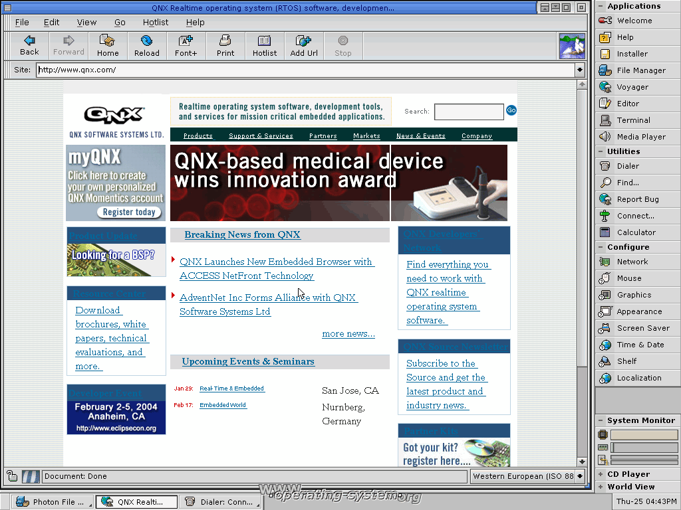
Task: Click the page Search input field
Action: pyautogui.click(x=469, y=112)
